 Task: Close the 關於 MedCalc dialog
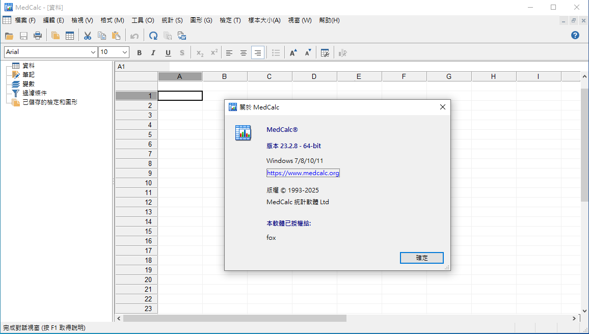442,107
